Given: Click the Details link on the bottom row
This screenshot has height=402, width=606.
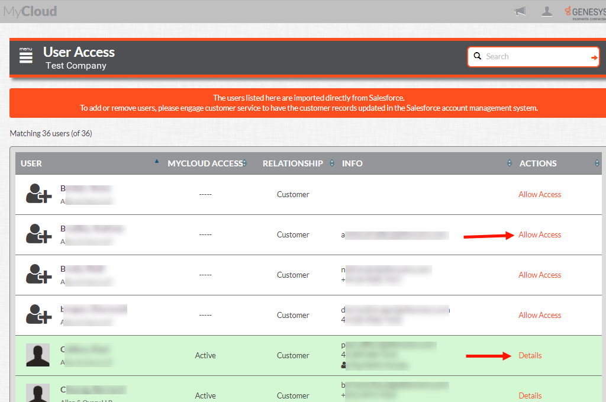Looking at the screenshot, I should tap(530, 395).
